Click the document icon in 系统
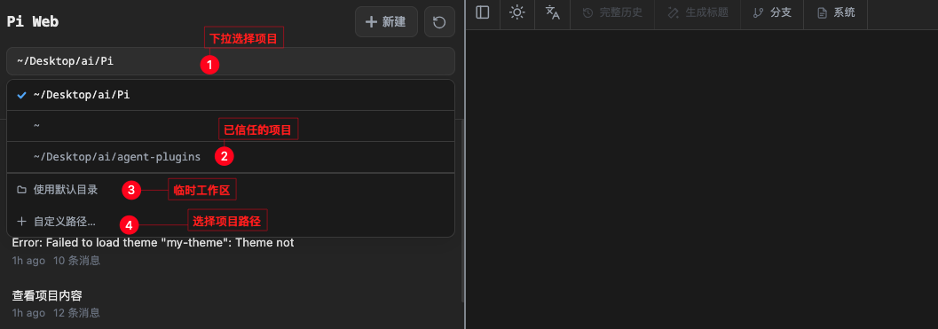This screenshot has width=938, height=329. tap(822, 12)
